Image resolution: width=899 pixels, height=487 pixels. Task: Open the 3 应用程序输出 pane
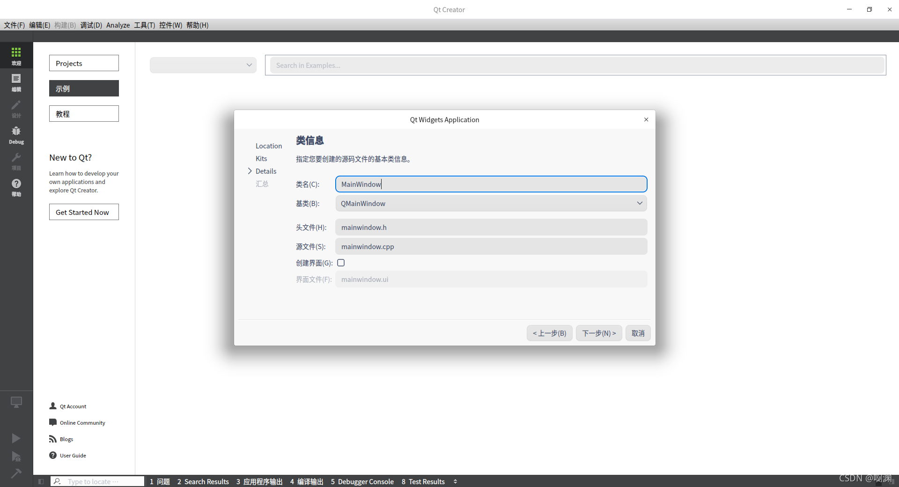(259, 481)
